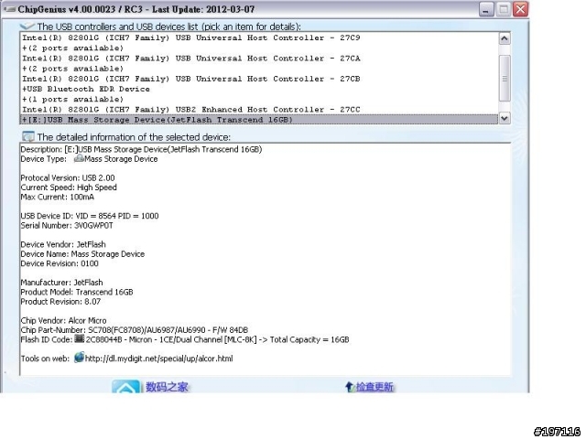The width and height of the screenshot is (586, 439).
Task: Click the house icon beside 数码之家
Action: [x=126, y=387]
